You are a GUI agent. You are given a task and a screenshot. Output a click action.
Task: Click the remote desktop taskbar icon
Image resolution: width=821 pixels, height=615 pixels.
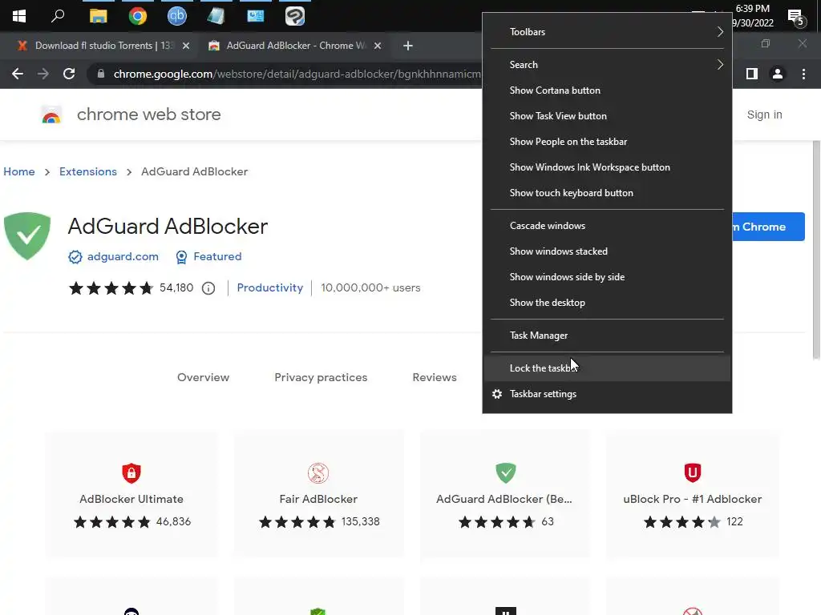(x=256, y=16)
